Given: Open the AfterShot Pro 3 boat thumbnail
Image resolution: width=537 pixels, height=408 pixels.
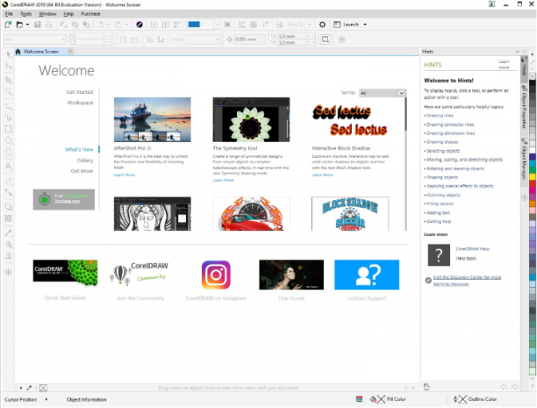Looking at the screenshot, I should [x=153, y=119].
